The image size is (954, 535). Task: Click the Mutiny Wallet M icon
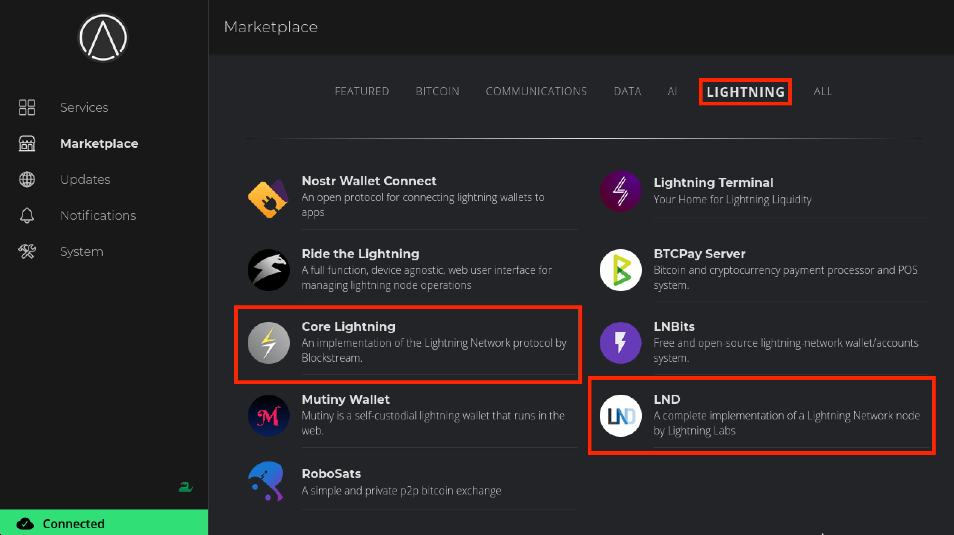268,416
